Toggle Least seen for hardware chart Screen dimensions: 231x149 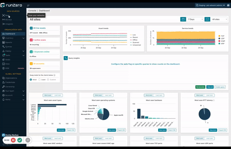[159, 95]
